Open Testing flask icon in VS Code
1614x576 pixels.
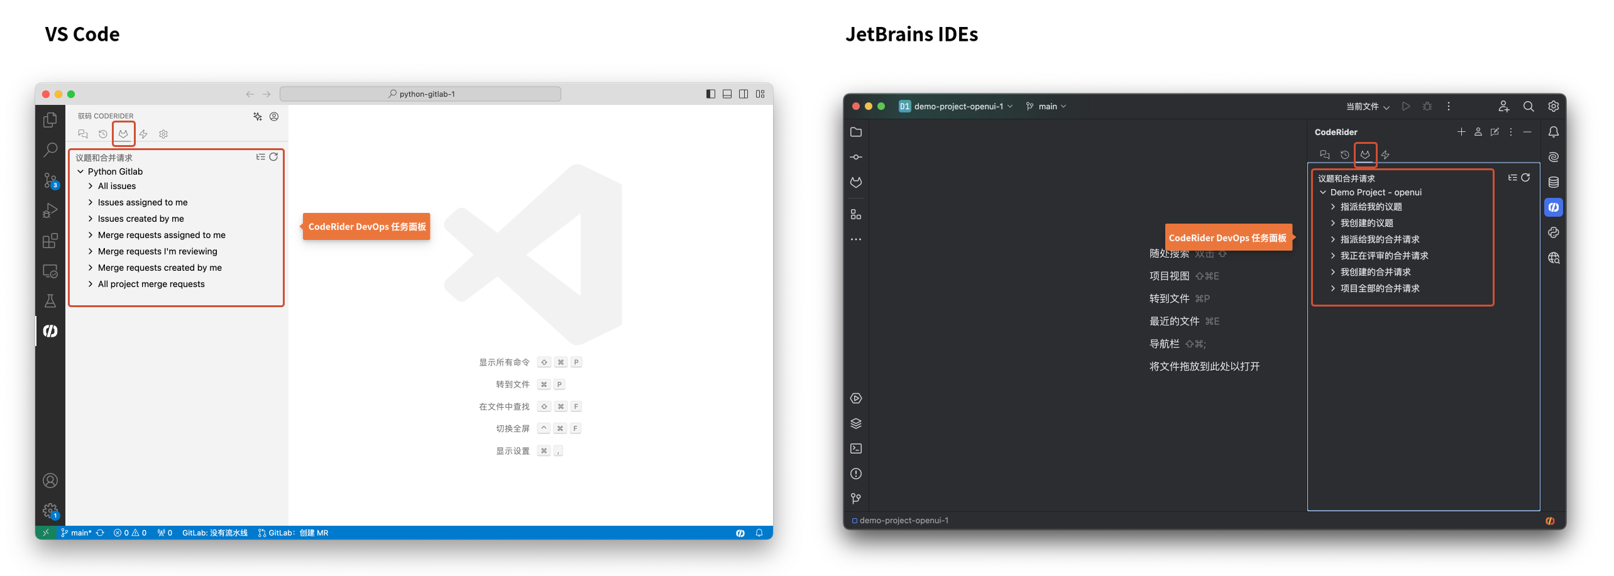[50, 301]
